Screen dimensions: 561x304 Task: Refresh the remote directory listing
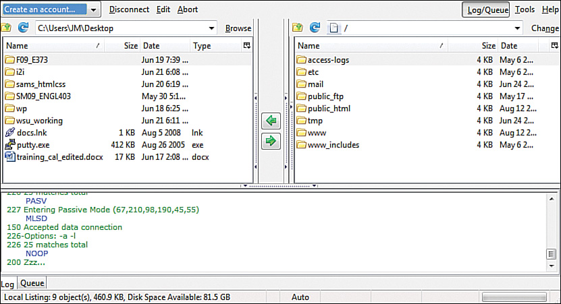click(x=315, y=28)
